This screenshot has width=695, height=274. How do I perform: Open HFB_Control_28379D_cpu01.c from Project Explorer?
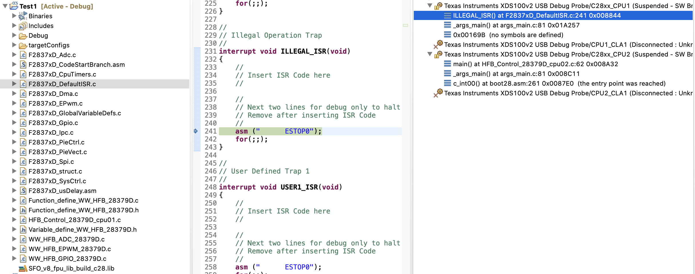click(x=75, y=220)
